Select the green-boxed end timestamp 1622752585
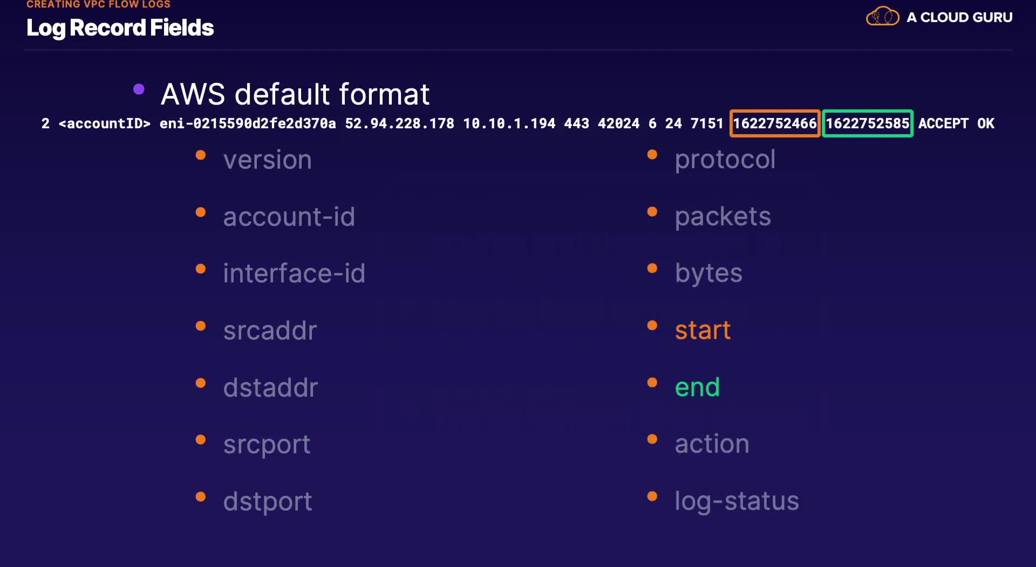1036x567 pixels. pos(867,123)
